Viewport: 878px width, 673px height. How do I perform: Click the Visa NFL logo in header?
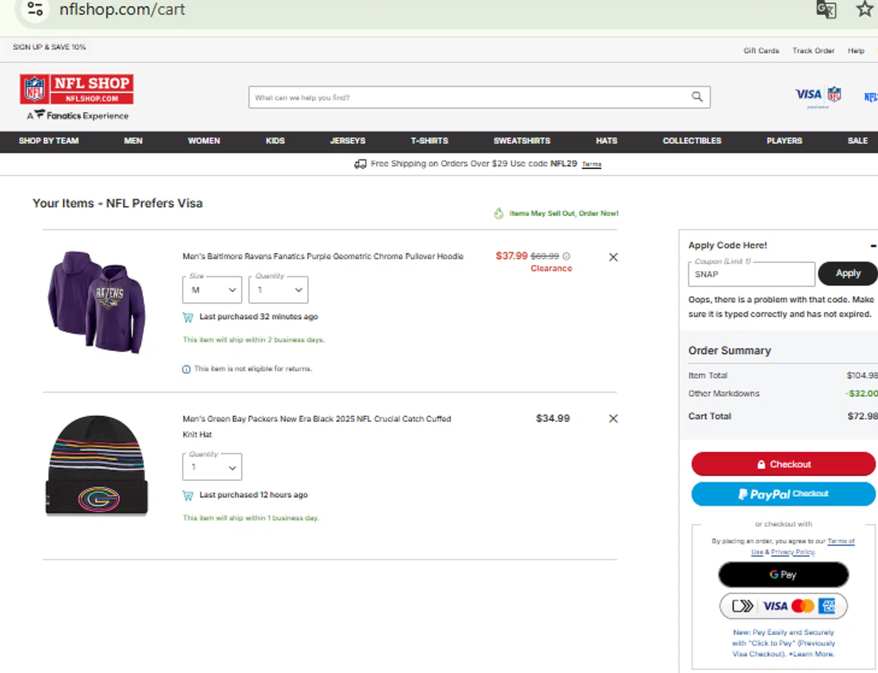click(x=818, y=95)
